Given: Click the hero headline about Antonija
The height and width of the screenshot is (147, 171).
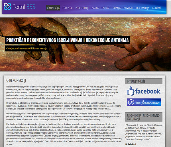Looking at the screenshot, I should pos(68,40).
